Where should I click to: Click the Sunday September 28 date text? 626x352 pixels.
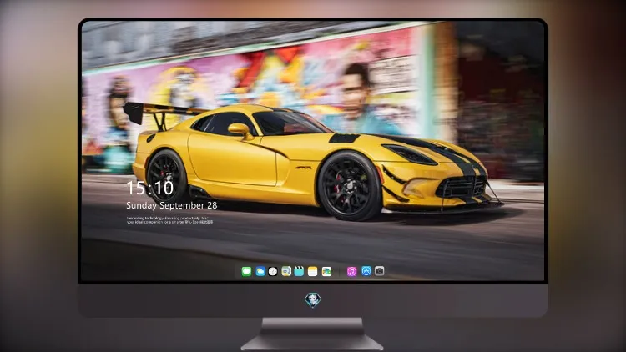(x=172, y=205)
